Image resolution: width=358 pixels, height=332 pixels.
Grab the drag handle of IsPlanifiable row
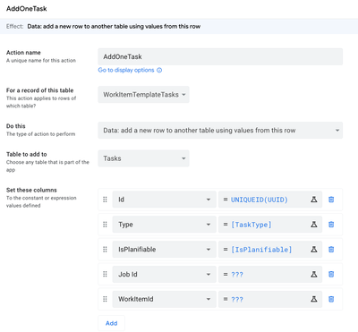(105, 250)
